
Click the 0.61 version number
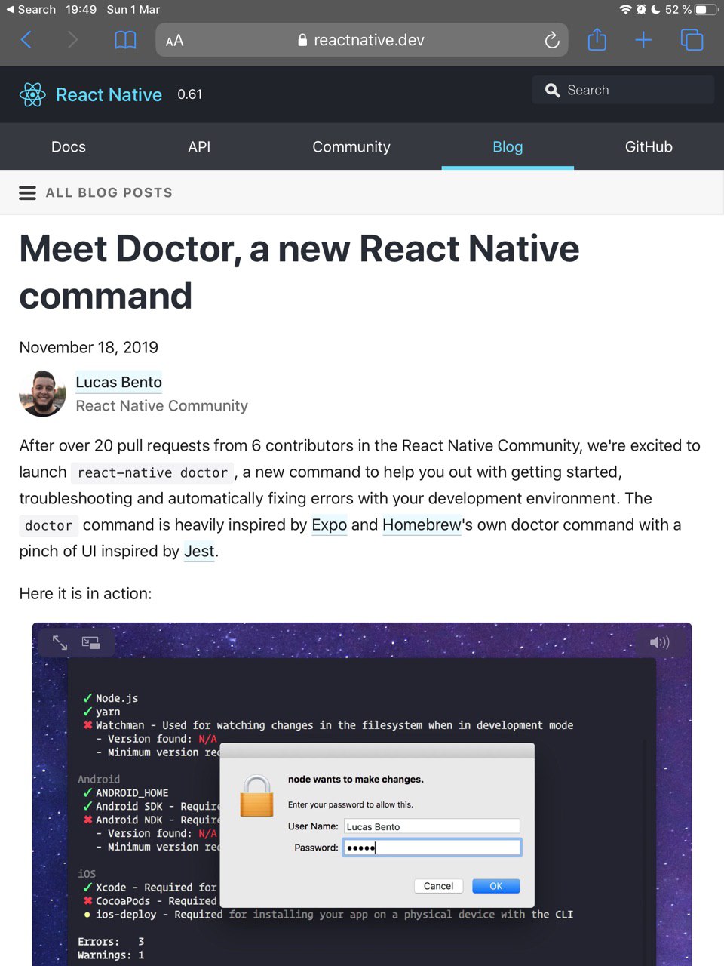pyautogui.click(x=190, y=94)
